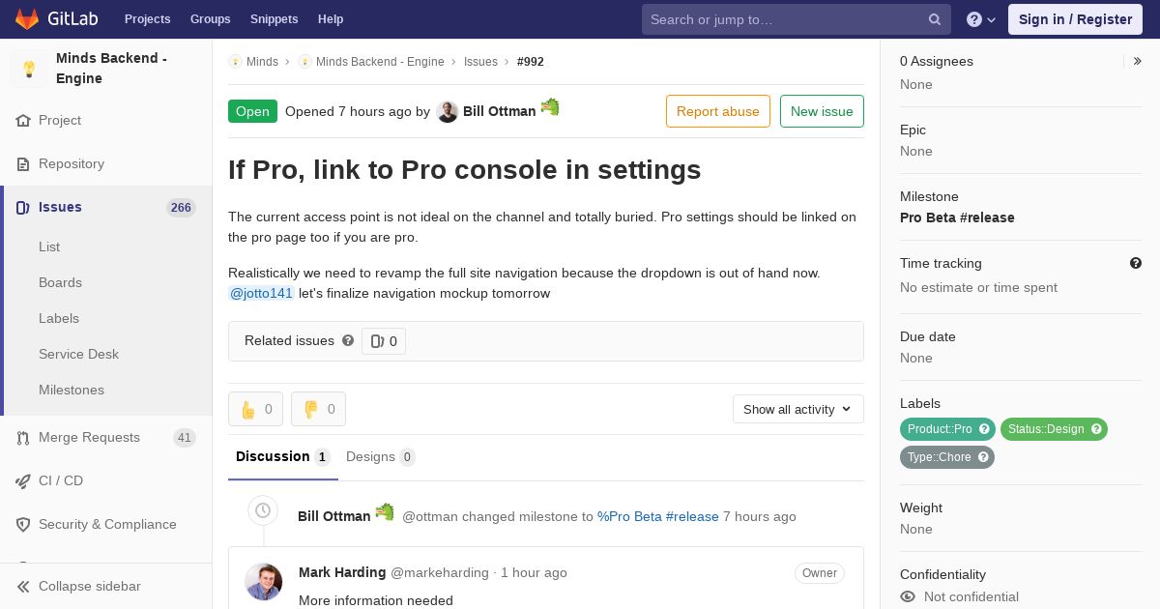
Task: Click the search magnifier icon
Action: point(935,19)
